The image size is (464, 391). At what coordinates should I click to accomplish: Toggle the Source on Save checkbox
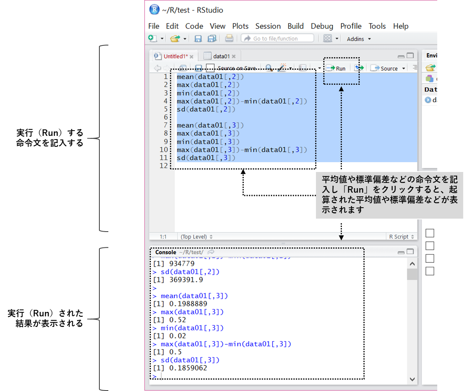pyautogui.click(x=210, y=68)
